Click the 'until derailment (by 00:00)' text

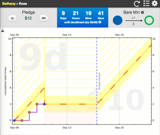pyautogui.click(x=81, y=22)
